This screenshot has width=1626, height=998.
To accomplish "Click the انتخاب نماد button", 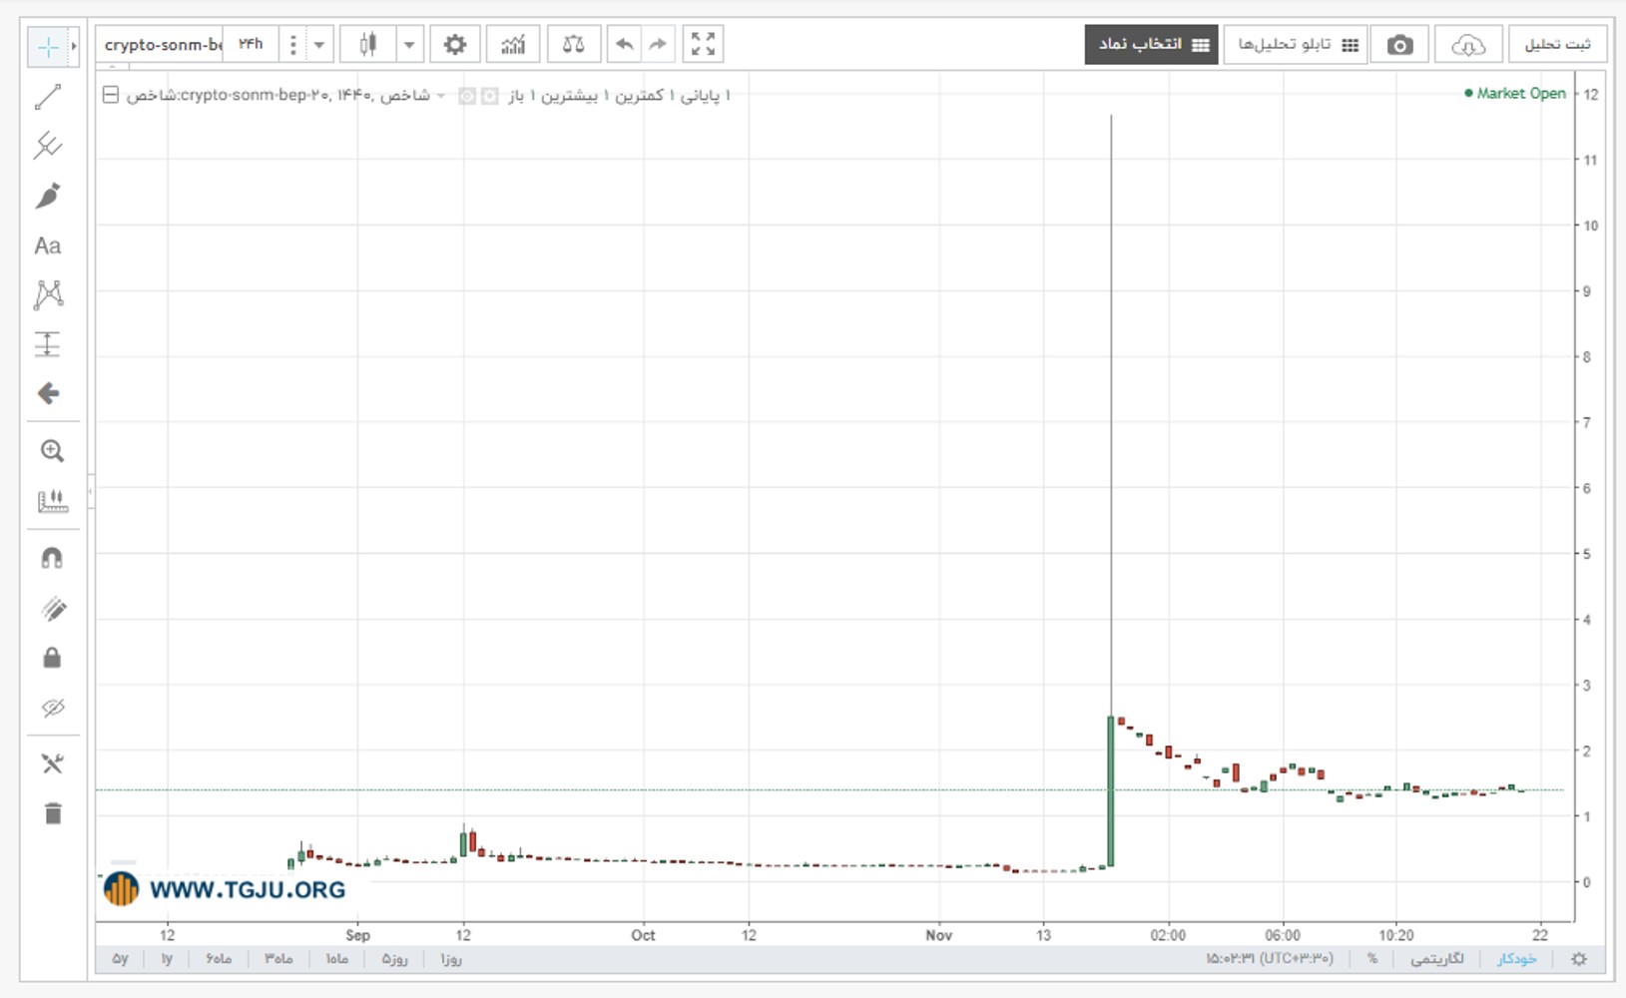I will pyautogui.click(x=1152, y=45).
